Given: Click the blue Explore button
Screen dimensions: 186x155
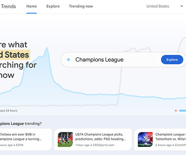Looking at the screenshot, I should point(172,60).
